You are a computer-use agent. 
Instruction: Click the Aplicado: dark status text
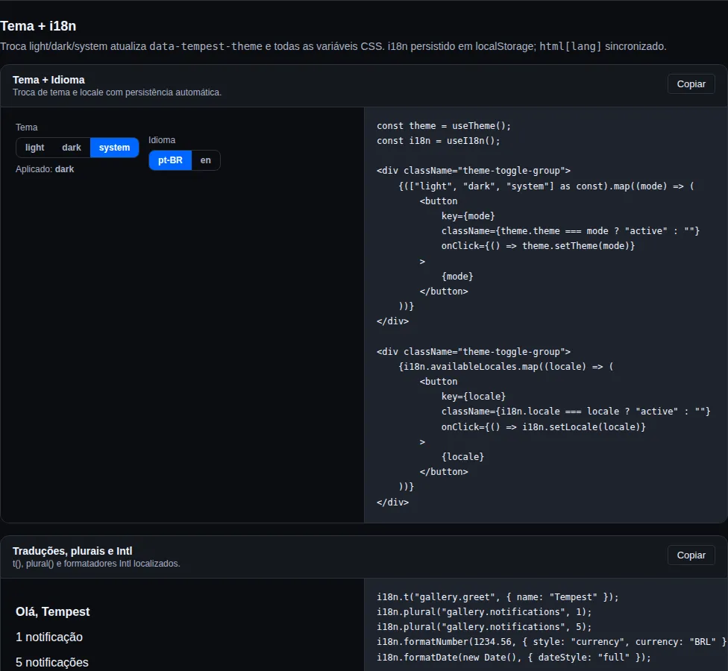(x=45, y=169)
